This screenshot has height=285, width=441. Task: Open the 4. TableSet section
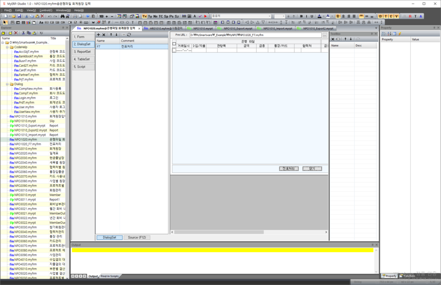click(x=84, y=59)
